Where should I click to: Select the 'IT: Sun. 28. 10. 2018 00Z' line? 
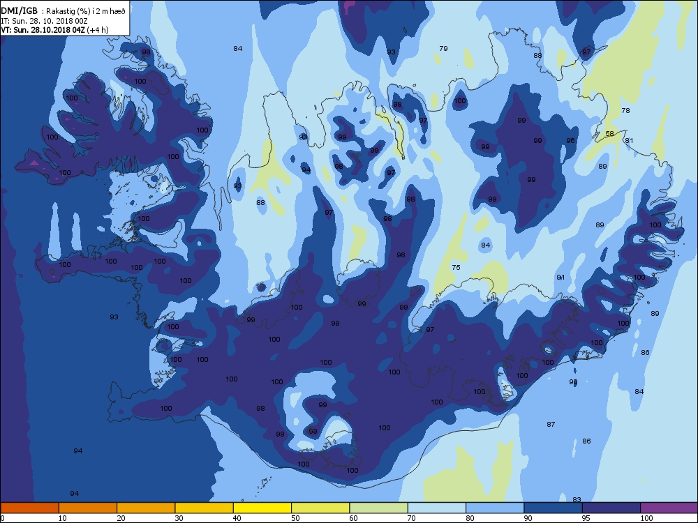[x=44, y=21]
